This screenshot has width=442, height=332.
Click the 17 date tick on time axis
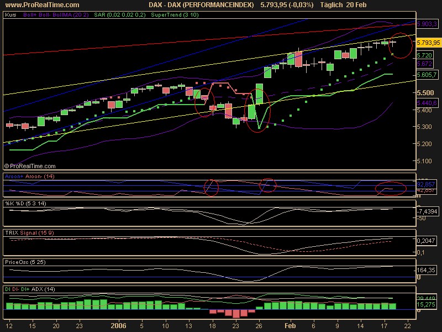[x=384, y=326]
